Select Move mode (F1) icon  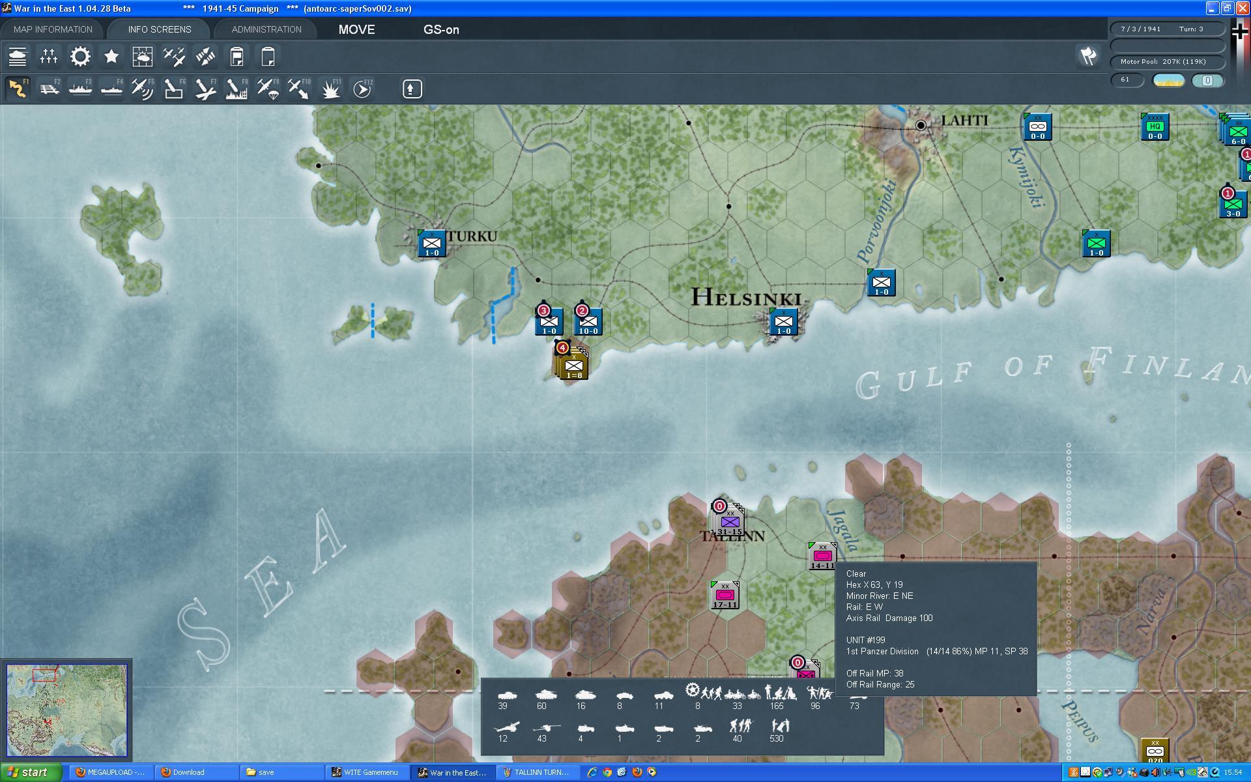click(x=18, y=89)
